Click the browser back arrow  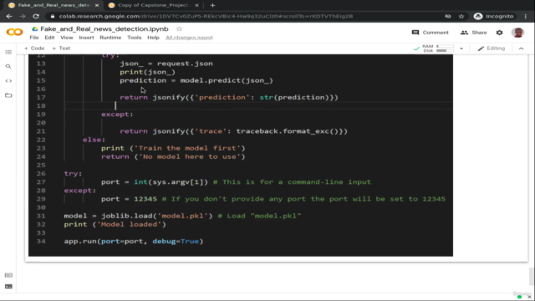coord(9,16)
